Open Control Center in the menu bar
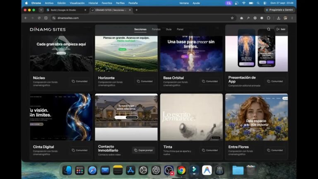This screenshot has height=179, width=318. tap(265, 3)
